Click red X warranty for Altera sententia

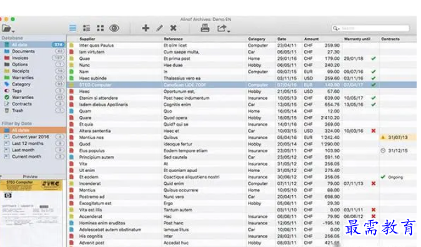(374, 131)
